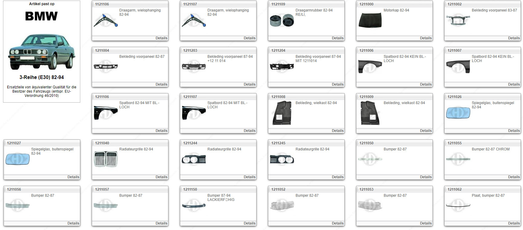View front panel image 1211204
Screen dimensions: 523x230
[282, 67]
